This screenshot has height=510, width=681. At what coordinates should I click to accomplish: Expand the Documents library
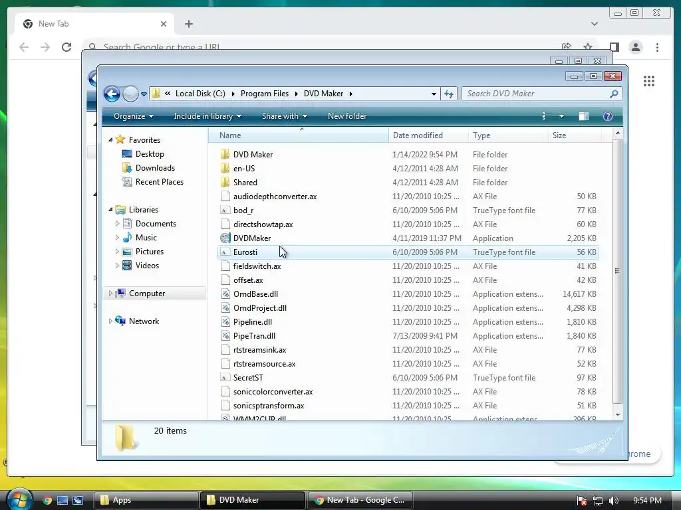(x=117, y=223)
